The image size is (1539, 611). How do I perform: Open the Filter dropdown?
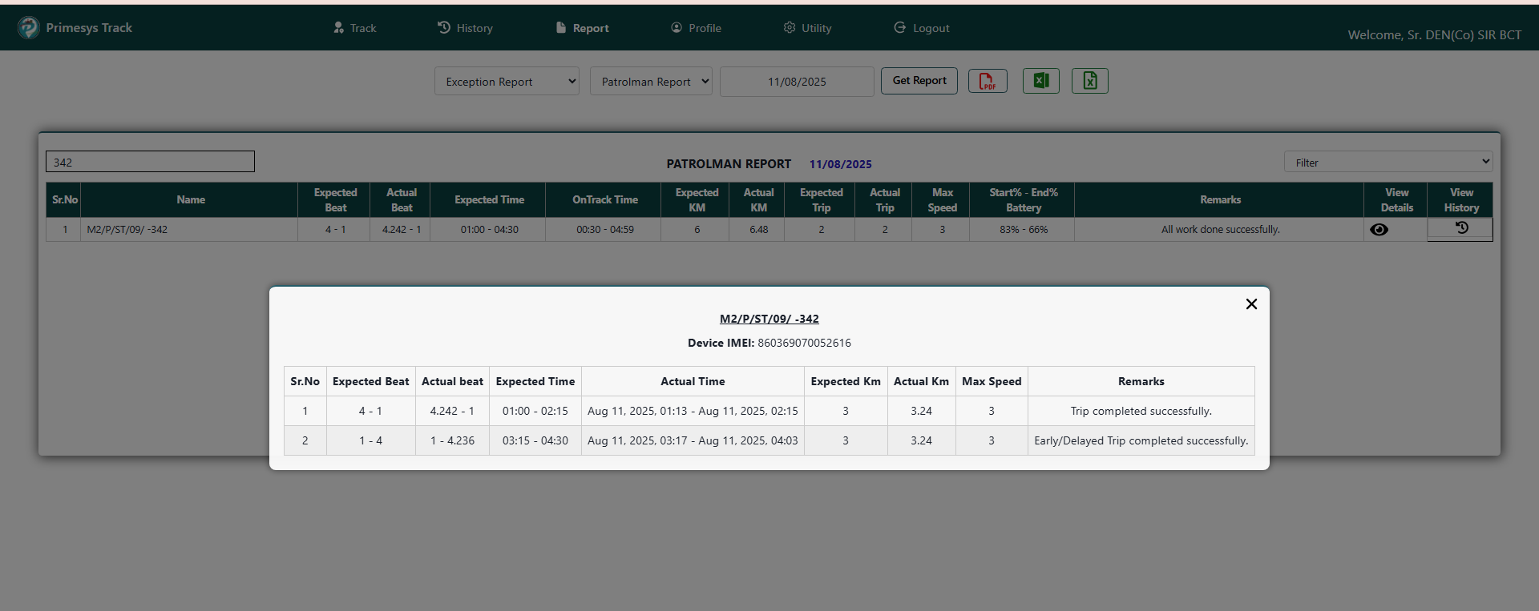pyautogui.click(x=1388, y=163)
